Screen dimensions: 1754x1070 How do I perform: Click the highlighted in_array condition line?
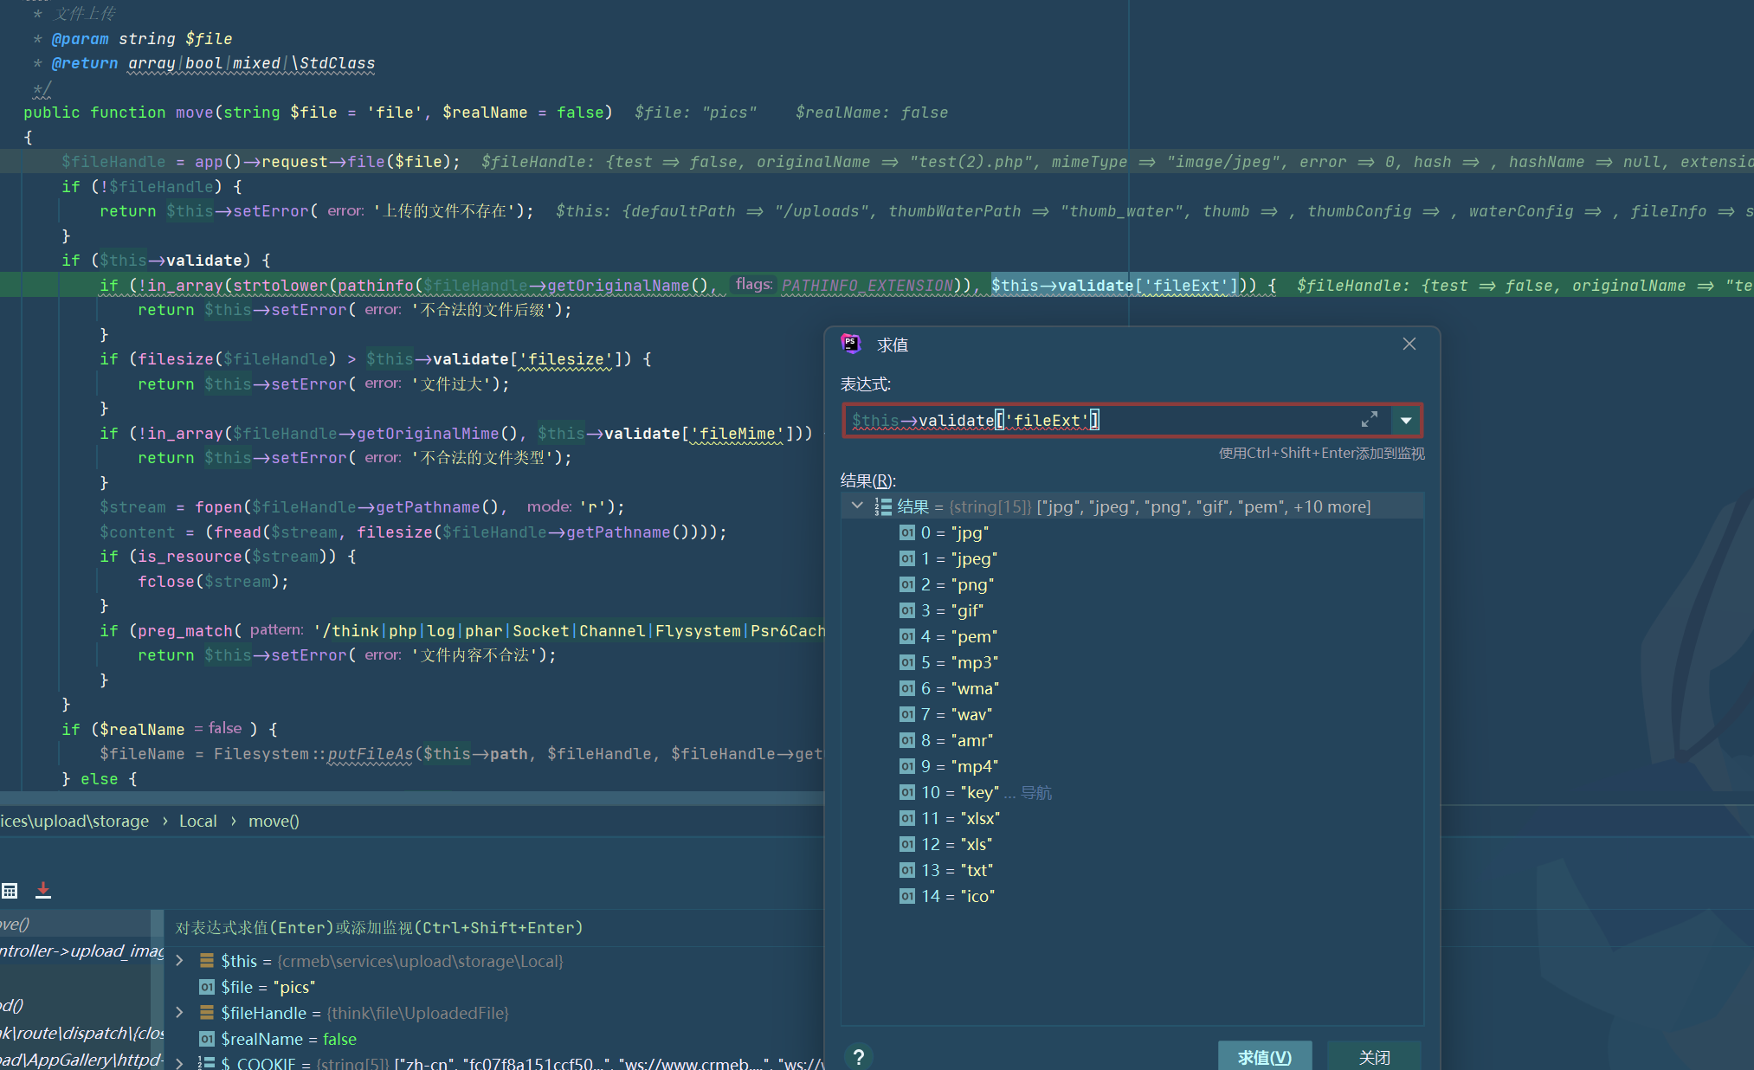(x=877, y=285)
